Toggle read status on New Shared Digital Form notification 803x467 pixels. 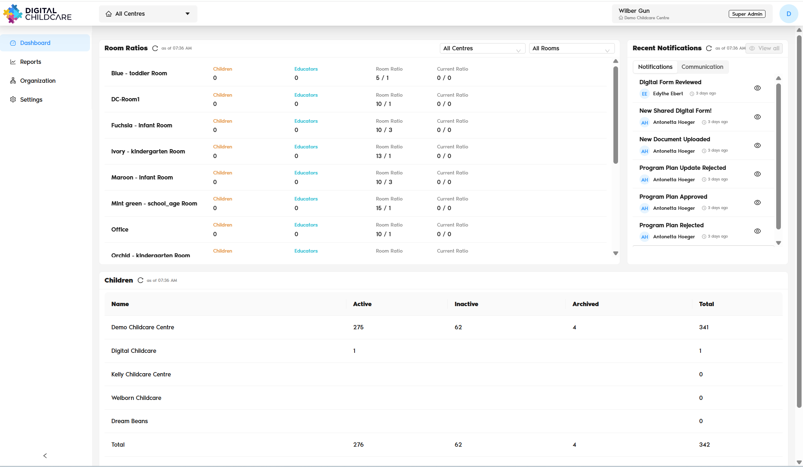pos(758,116)
